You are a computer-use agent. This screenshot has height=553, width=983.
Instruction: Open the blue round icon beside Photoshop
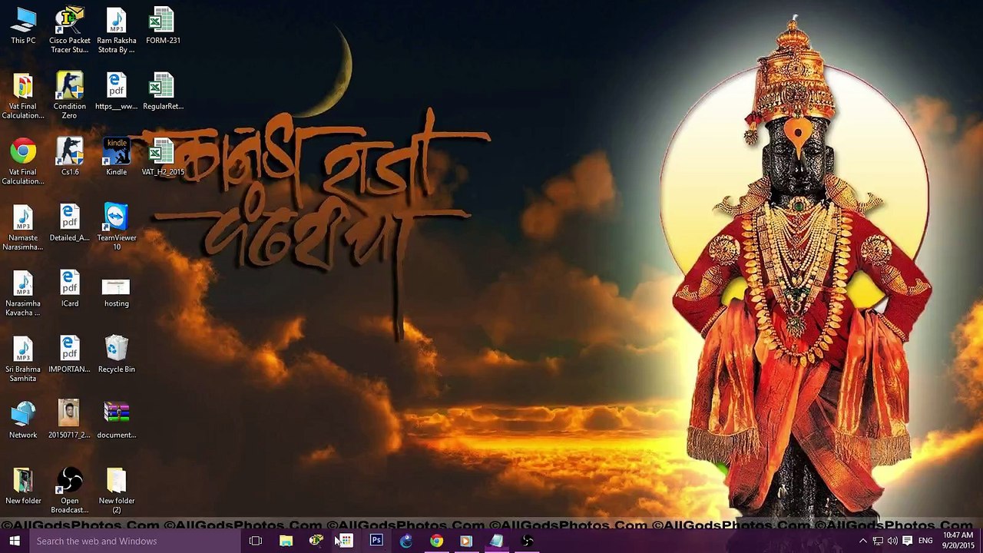coord(405,541)
